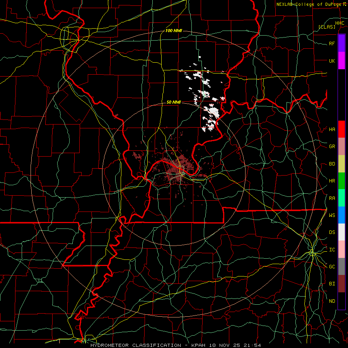Click the 'DS' legend label
348x348 pixels.
pyautogui.click(x=332, y=232)
